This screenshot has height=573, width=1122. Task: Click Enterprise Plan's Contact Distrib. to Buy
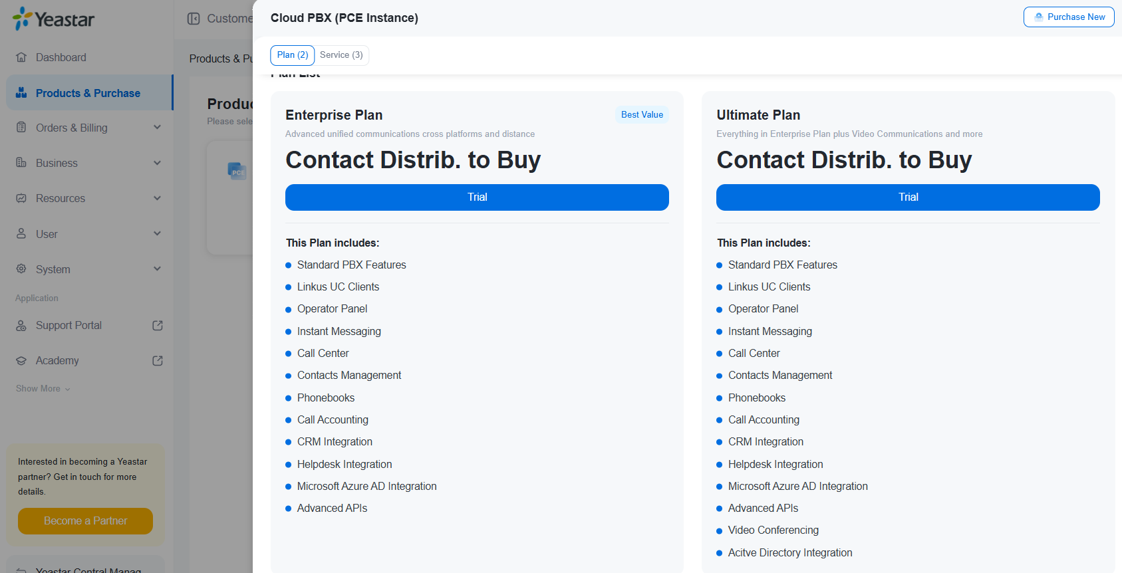(413, 160)
